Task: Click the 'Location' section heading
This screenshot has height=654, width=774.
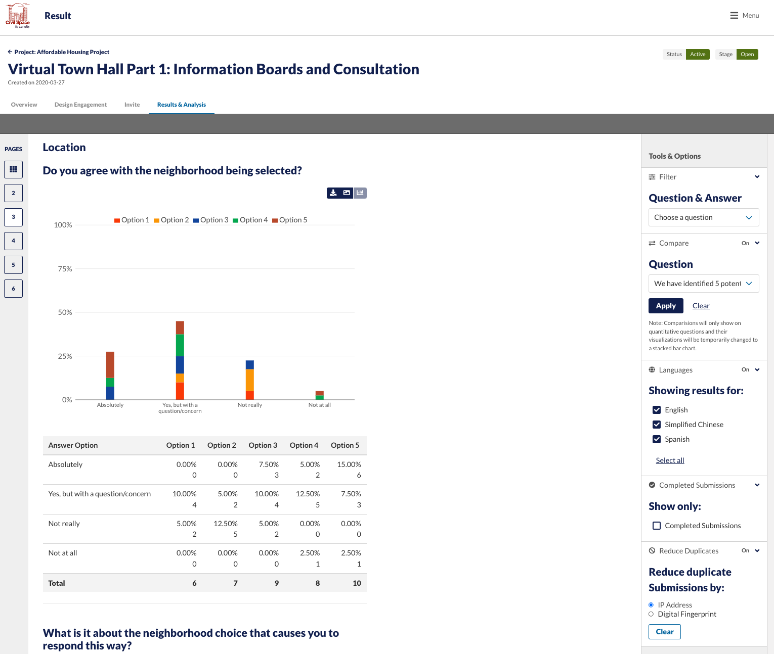Action: coord(64,148)
